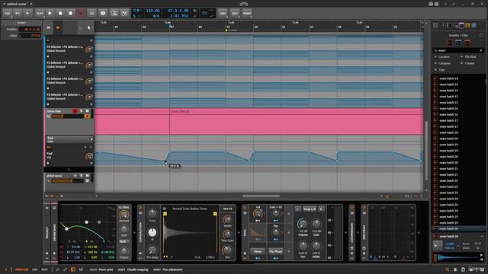Click the Convolution Wet Gain knob

(227, 234)
